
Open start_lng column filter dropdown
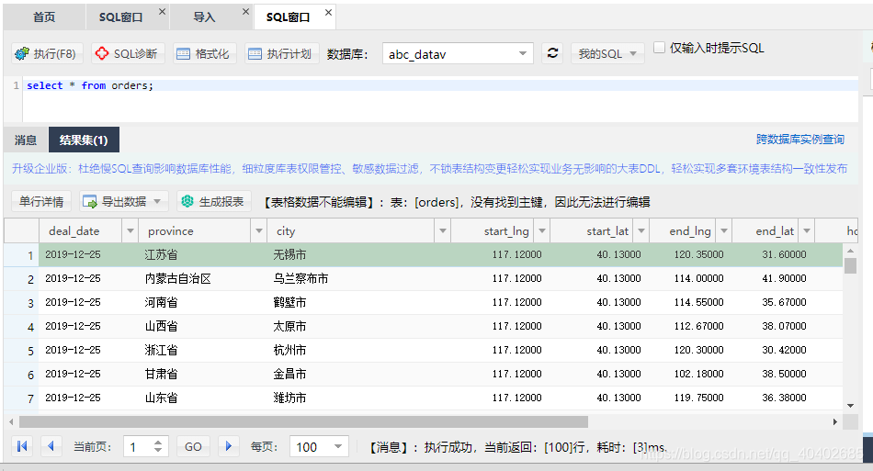542,230
